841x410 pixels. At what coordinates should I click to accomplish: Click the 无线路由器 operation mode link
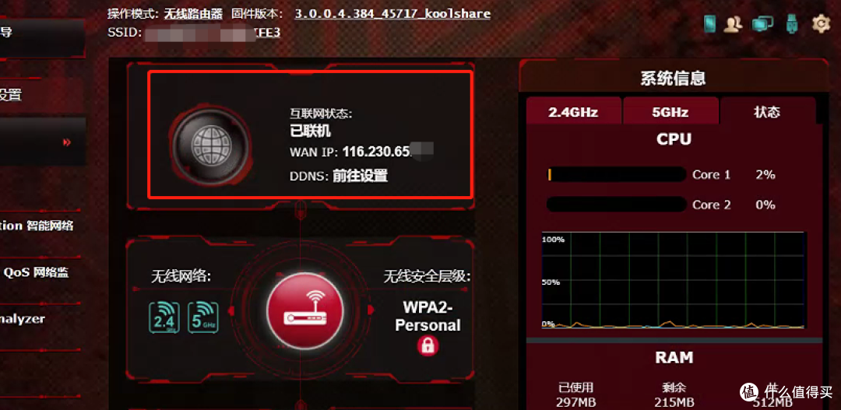[x=193, y=13]
